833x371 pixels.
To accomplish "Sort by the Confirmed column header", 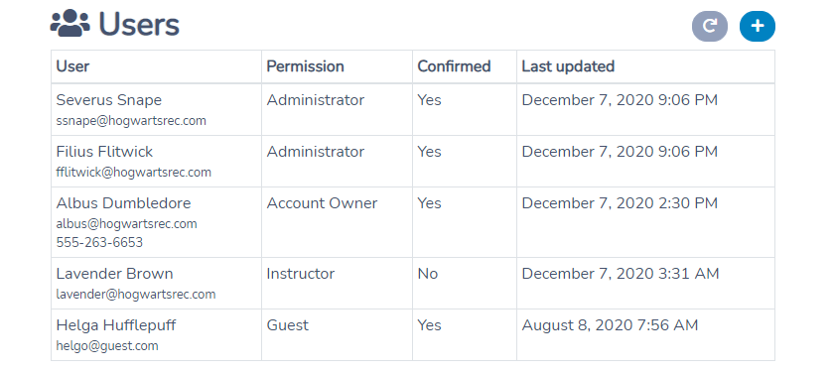I will click(x=454, y=66).
